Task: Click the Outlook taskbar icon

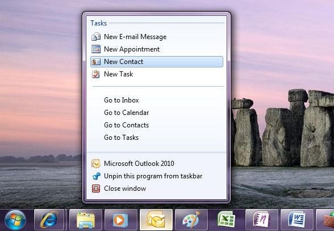Action: pyautogui.click(x=156, y=220)
